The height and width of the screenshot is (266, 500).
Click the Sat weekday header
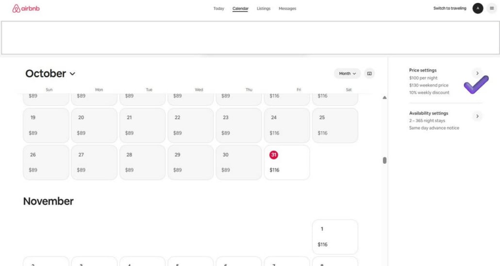point(349,90)
